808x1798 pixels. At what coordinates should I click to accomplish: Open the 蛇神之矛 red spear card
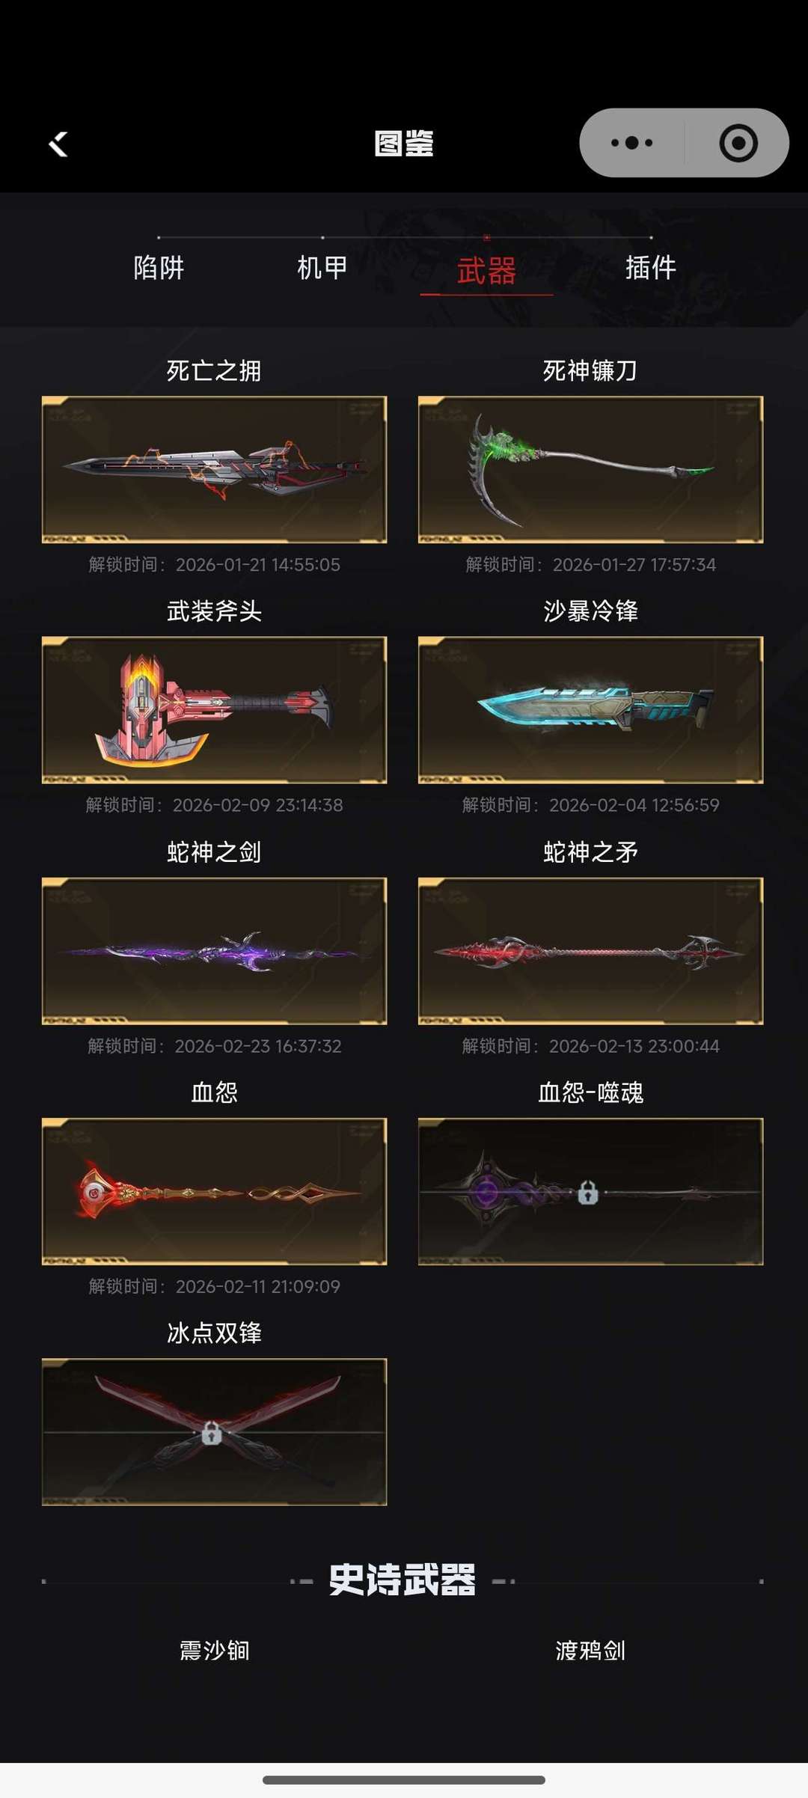coord(590,951)
